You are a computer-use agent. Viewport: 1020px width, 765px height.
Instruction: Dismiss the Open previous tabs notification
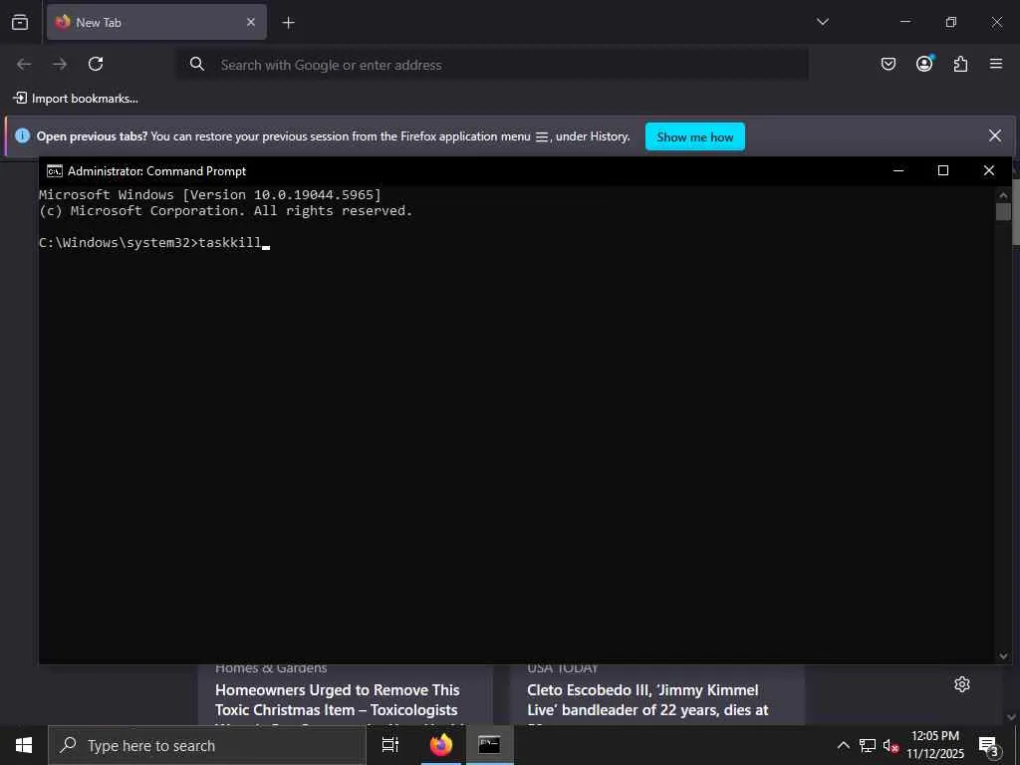pyautogui.click(x=995, y=135)
